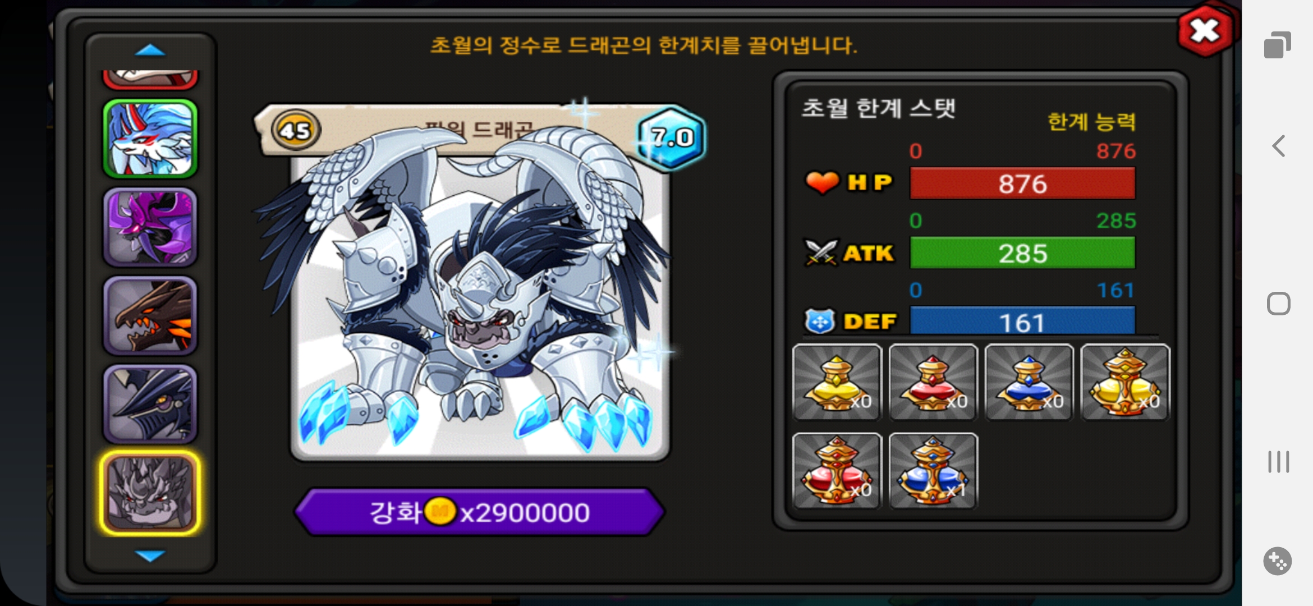Select the large blue essence potion x1
This screenshot has width=1313, height=606.
click(933, 471)
